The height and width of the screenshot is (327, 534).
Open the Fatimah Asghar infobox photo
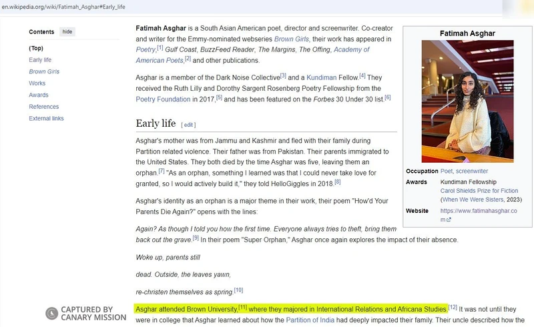[x=467, y=101]
